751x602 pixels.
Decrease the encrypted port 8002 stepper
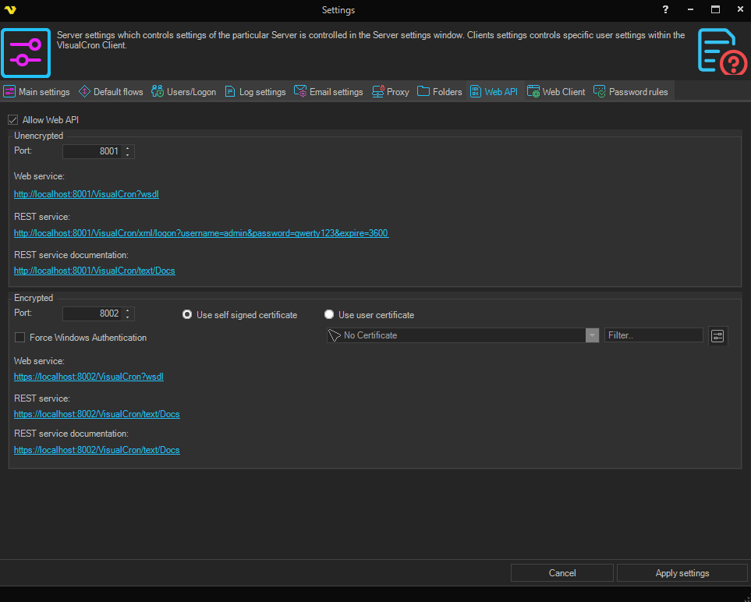click(129, 317)
